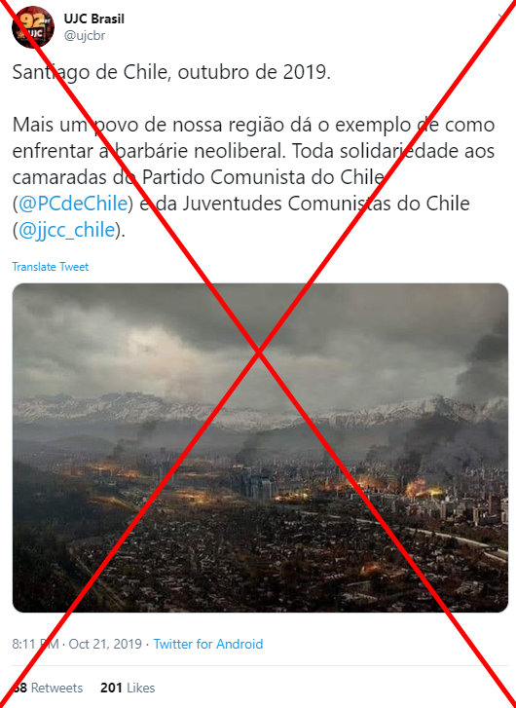This screenshot has width=516, height=708.
Task: Open the @jjcc_chile mention
Action: pos(66,230)
